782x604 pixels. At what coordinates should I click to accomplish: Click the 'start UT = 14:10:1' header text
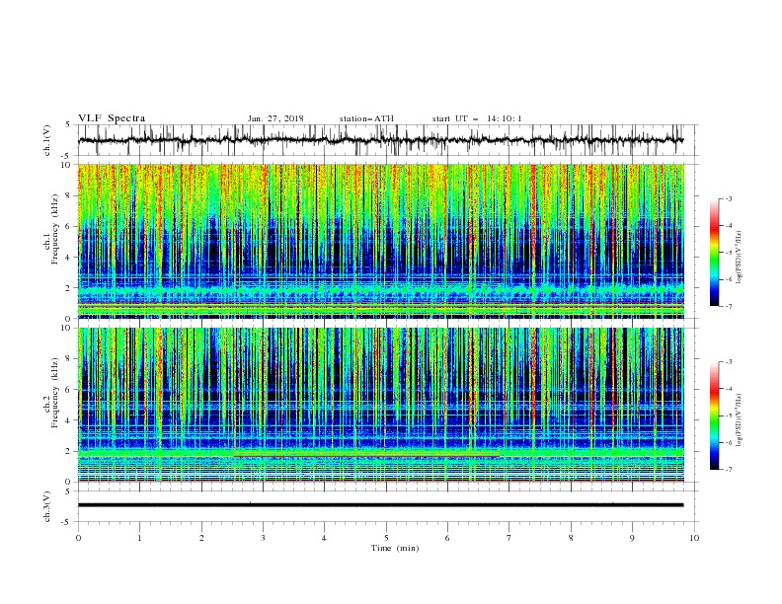pos(477,118)
